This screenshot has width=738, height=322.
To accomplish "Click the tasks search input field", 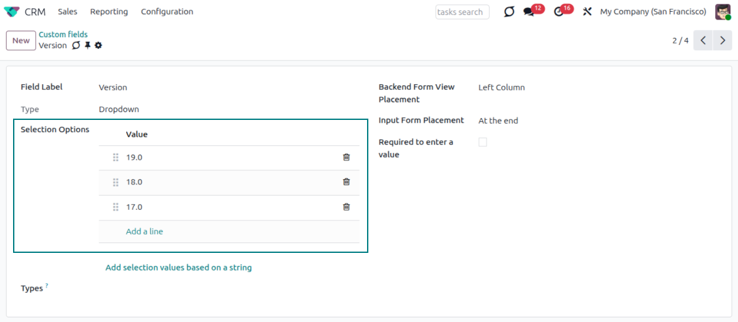I will pyautogui.click(x=462, y=12).
